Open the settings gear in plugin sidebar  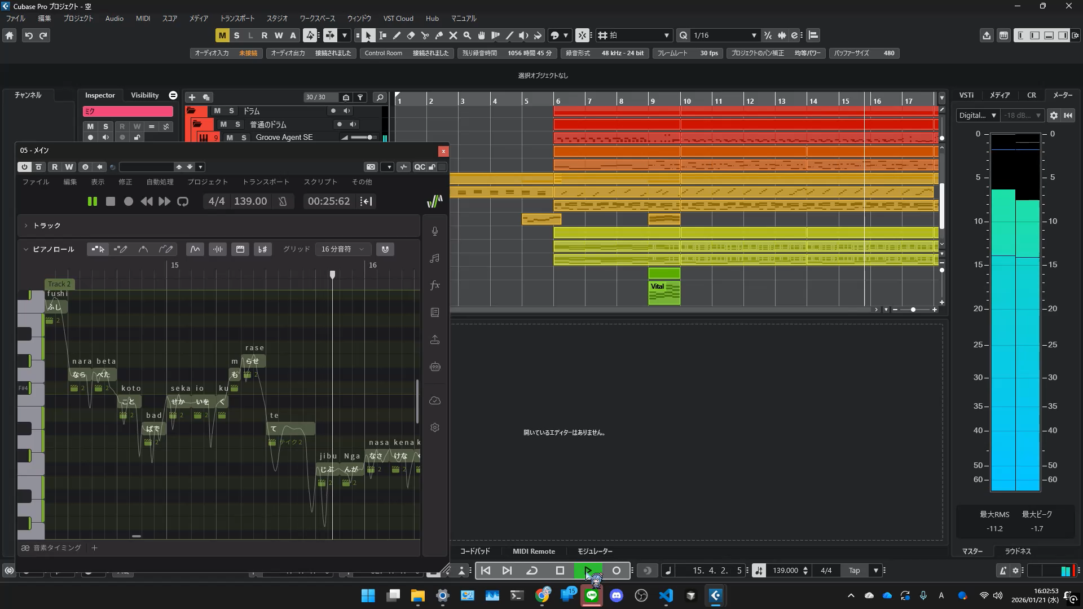point(435,427)
